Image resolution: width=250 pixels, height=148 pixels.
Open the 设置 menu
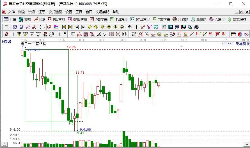(69, 12)
